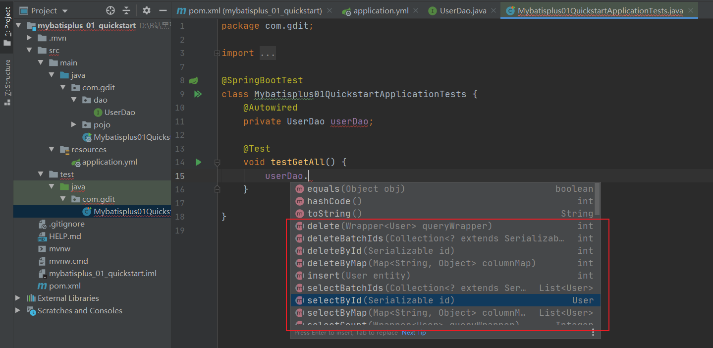Click Spring leaf gutter icon on line 8
The image size is (713, 348).
[194, 80]
